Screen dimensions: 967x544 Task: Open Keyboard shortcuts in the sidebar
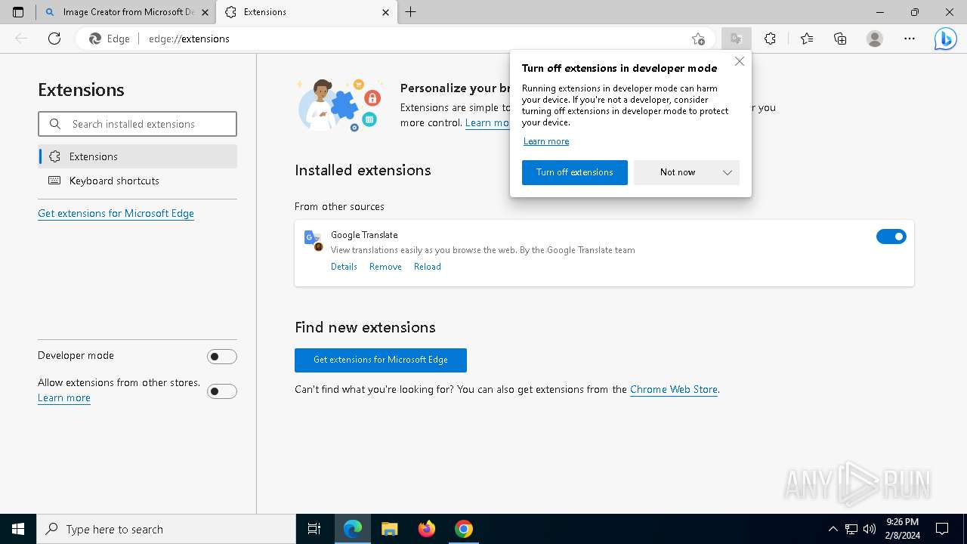pyautogui.click(x=137, y=181)
